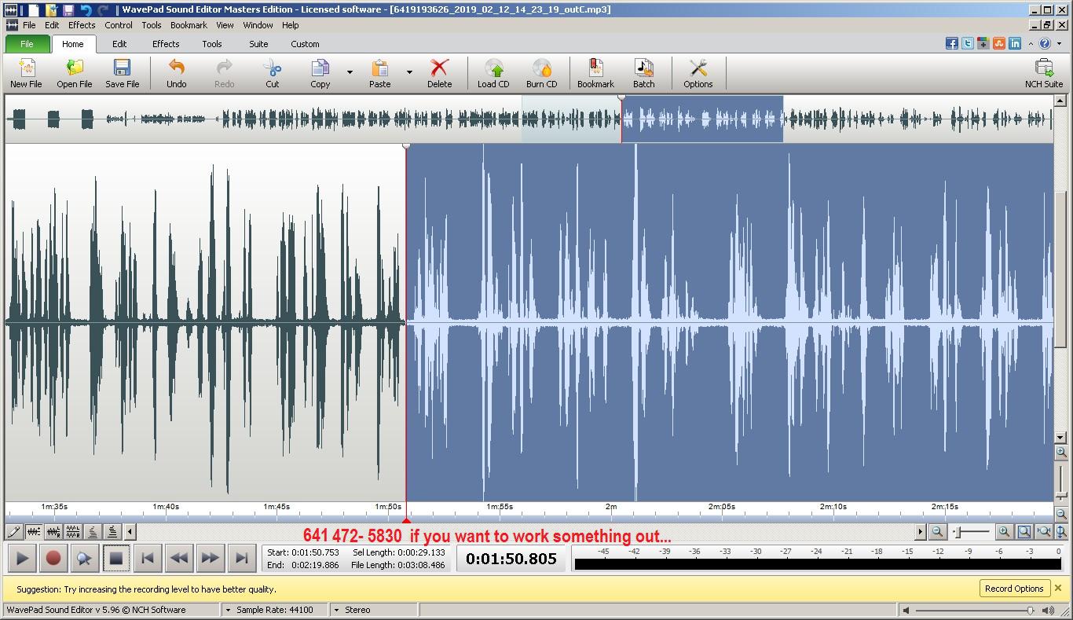
Task: Paste audio using the Paste icon
Action: [380, 73]
